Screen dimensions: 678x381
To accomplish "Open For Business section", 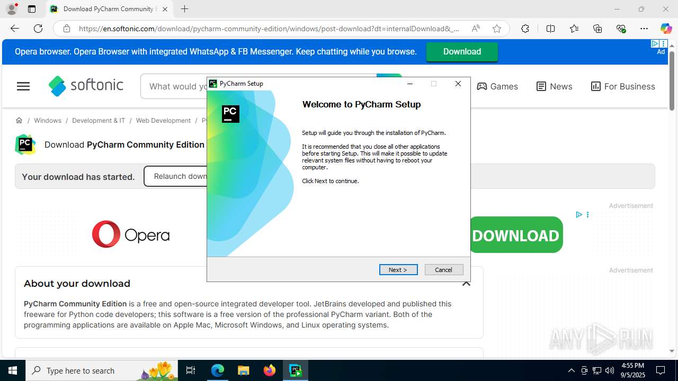I will [623, 86].
